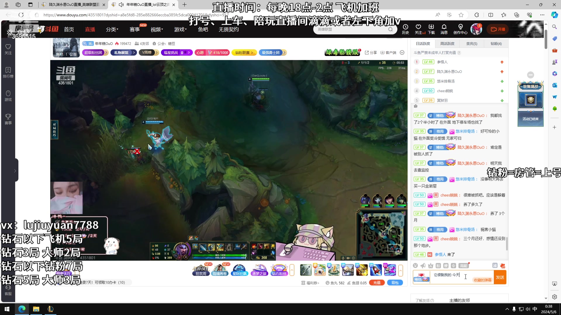This screenshot has width=561, height=315.
Task: Open 关注 followed streamers heart icon
Action: (418, 29)
